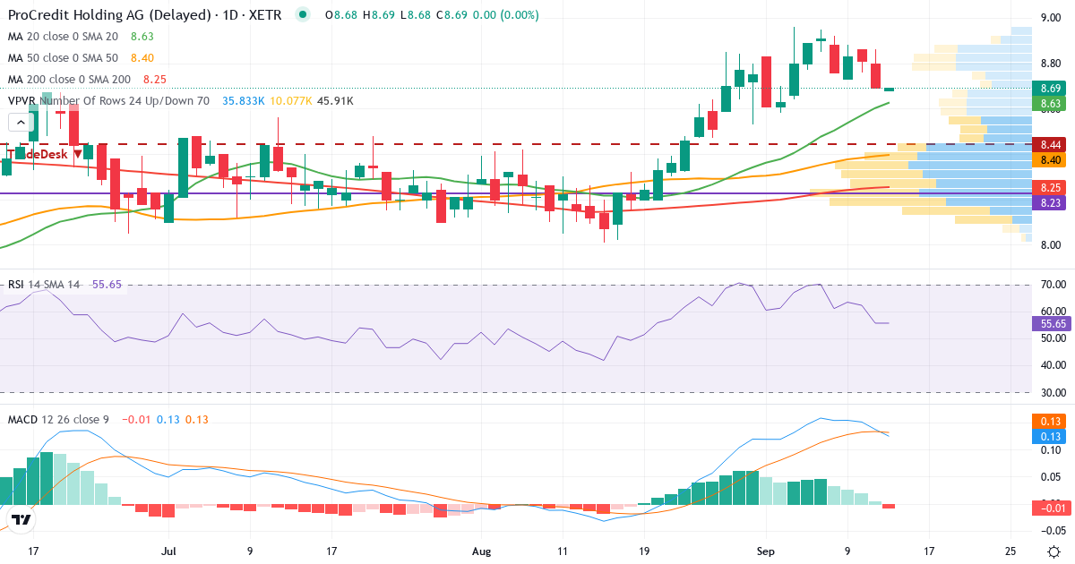This screenshot has width=1075, height=564.
Task: Click the current price label 8.69
Action: (1050, 89)
